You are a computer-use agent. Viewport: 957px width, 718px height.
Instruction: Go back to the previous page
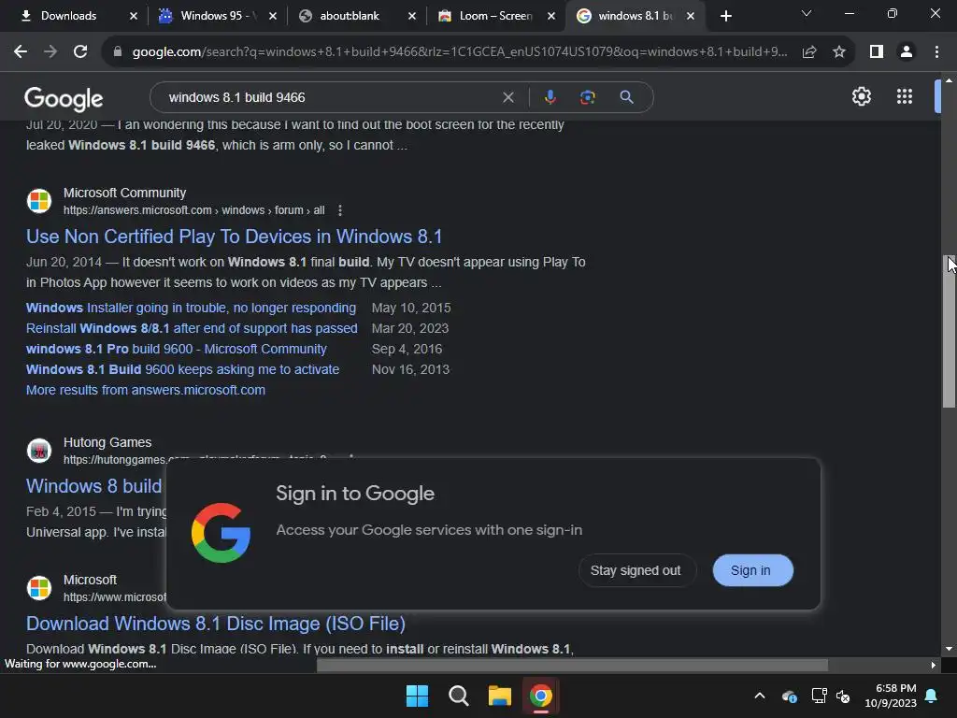coord(21,52)
